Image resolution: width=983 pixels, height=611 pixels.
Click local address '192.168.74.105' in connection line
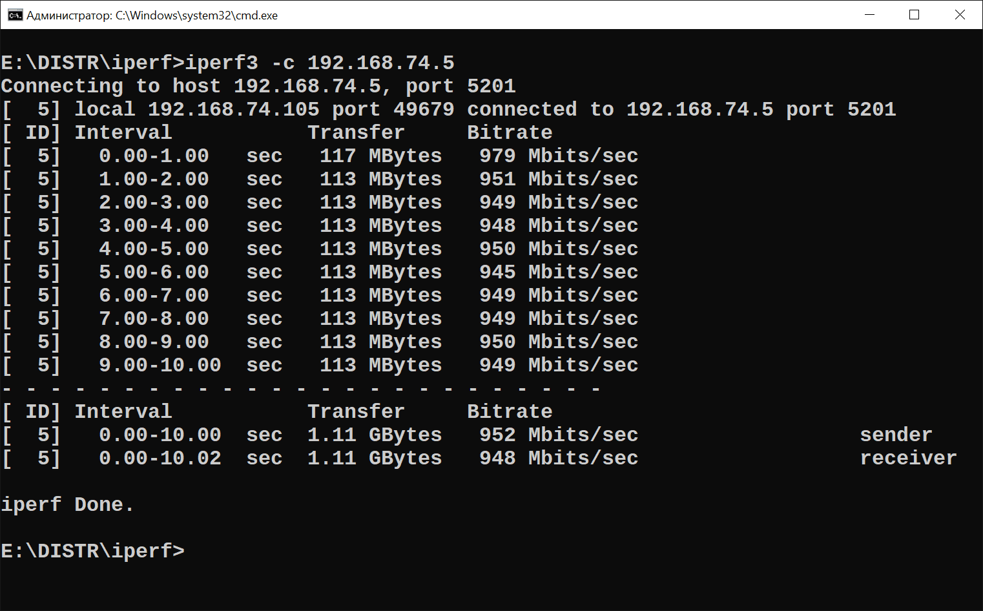(234, 109)
